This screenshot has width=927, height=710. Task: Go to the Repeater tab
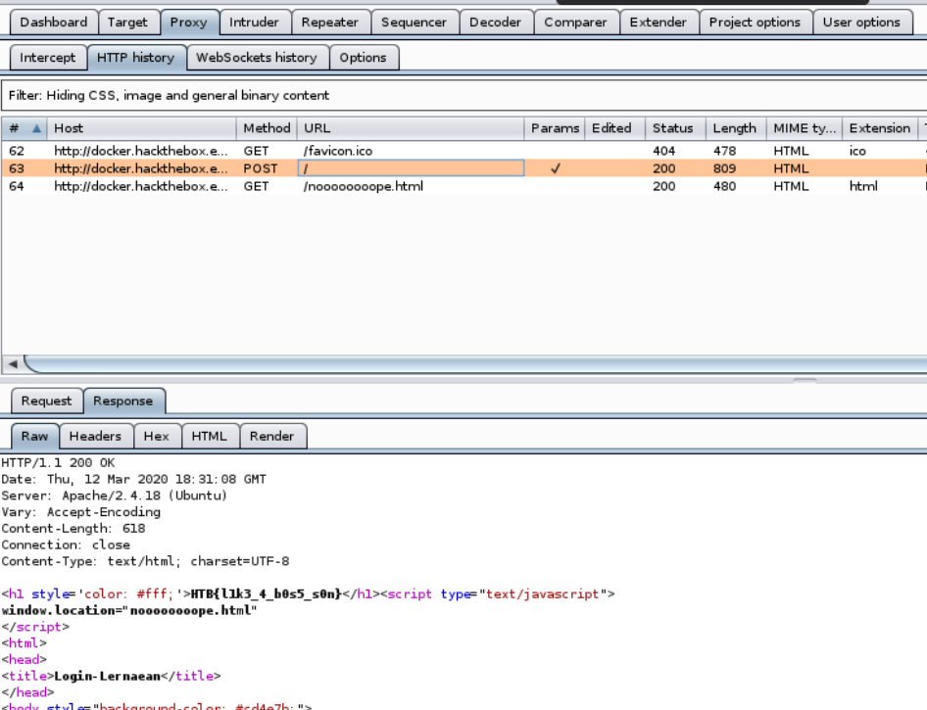[329, 22]
